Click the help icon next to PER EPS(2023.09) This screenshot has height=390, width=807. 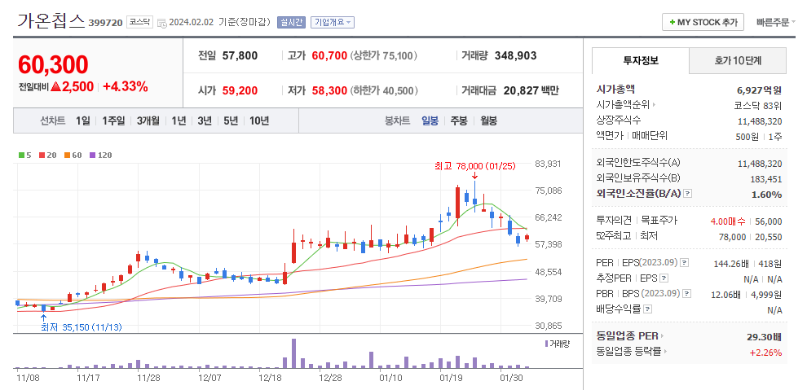pos(685,262)
